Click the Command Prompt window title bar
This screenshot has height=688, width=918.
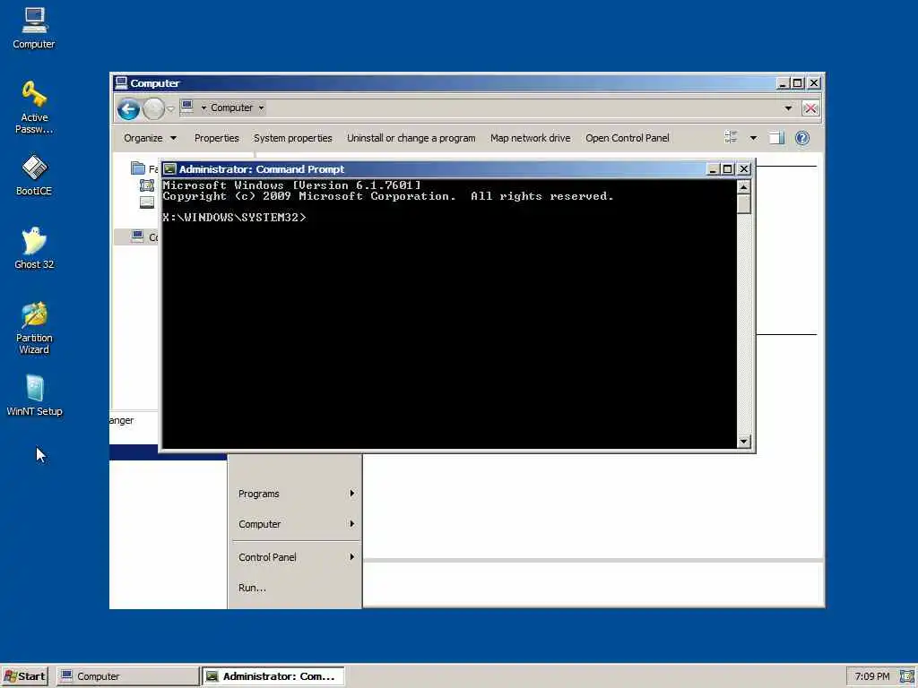pos(437,169)
